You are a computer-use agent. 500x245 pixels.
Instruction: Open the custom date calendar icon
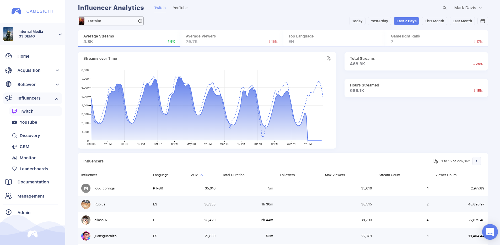482,21
